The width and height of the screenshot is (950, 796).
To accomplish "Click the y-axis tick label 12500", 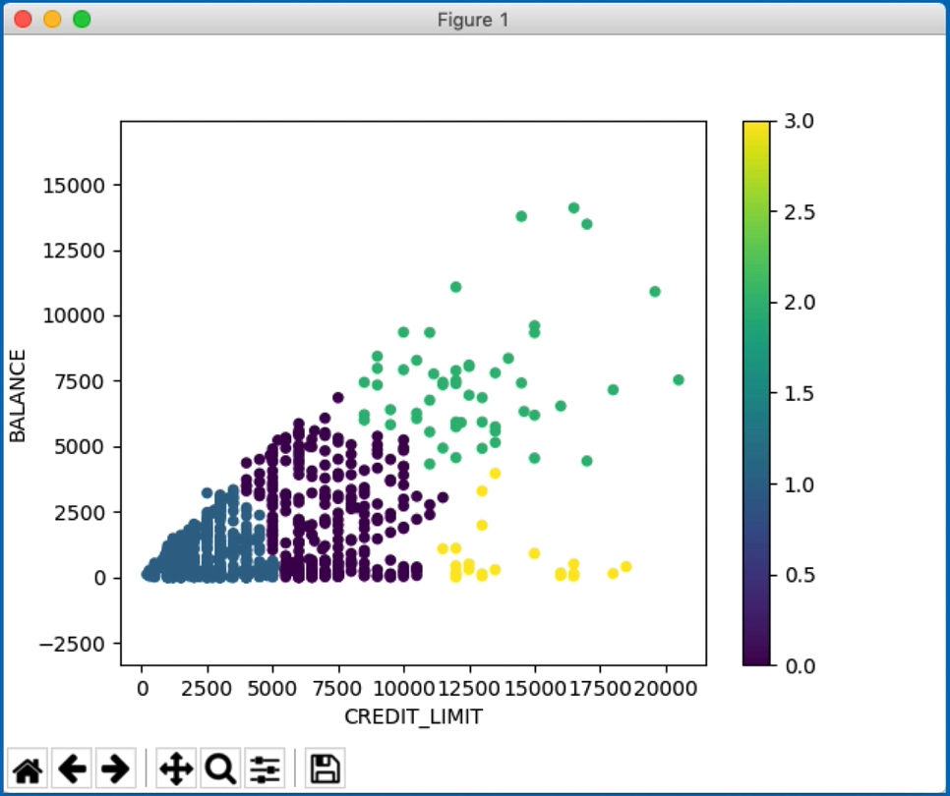I will (x=74, y=251).
